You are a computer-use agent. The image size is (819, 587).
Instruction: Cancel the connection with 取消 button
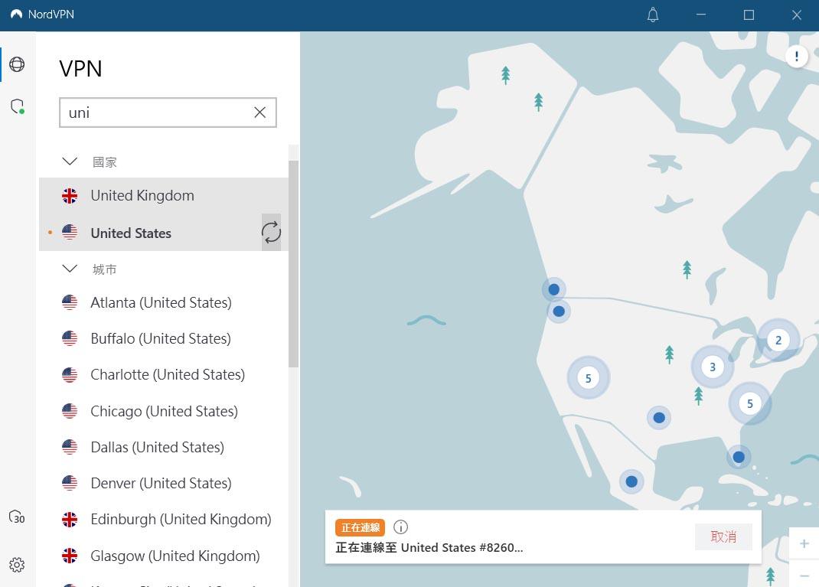(x=723, y=536)
